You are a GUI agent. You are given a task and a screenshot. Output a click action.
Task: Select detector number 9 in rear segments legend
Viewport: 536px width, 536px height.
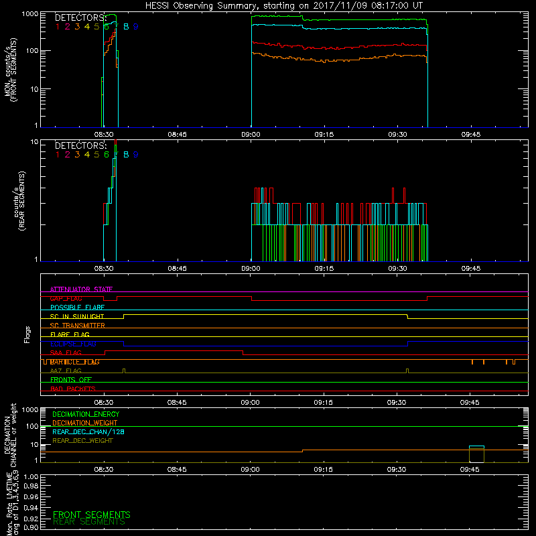pos(136,155)
